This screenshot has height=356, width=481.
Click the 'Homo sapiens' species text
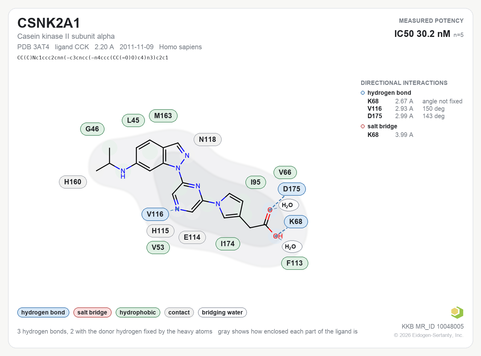click(180, 47)
